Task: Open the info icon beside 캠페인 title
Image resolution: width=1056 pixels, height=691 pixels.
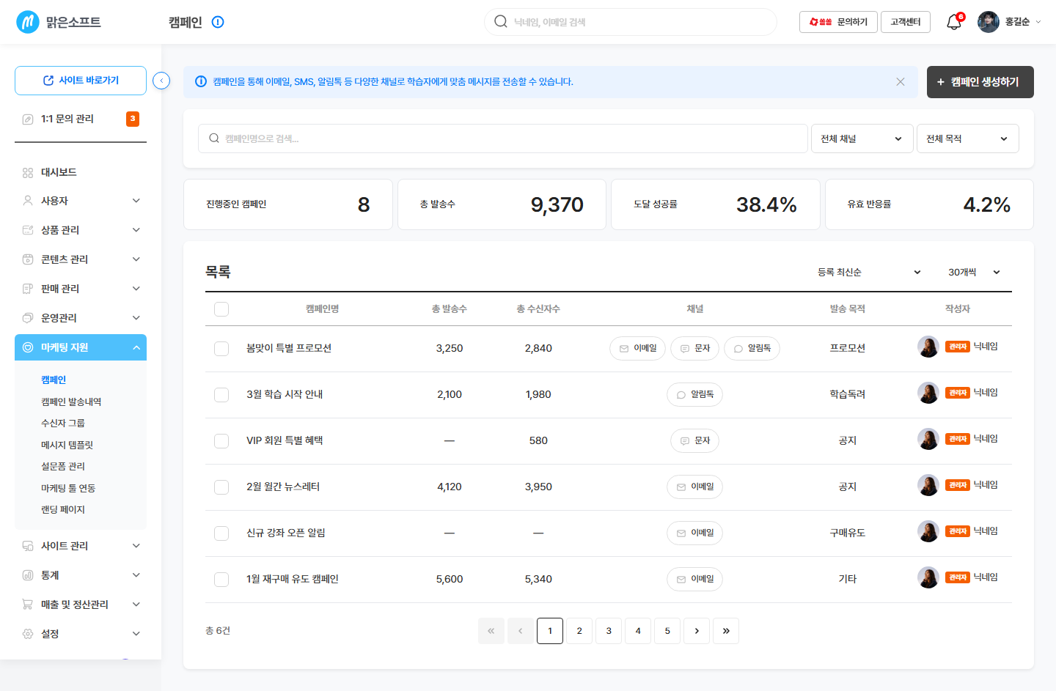Action: pos(218,22)
